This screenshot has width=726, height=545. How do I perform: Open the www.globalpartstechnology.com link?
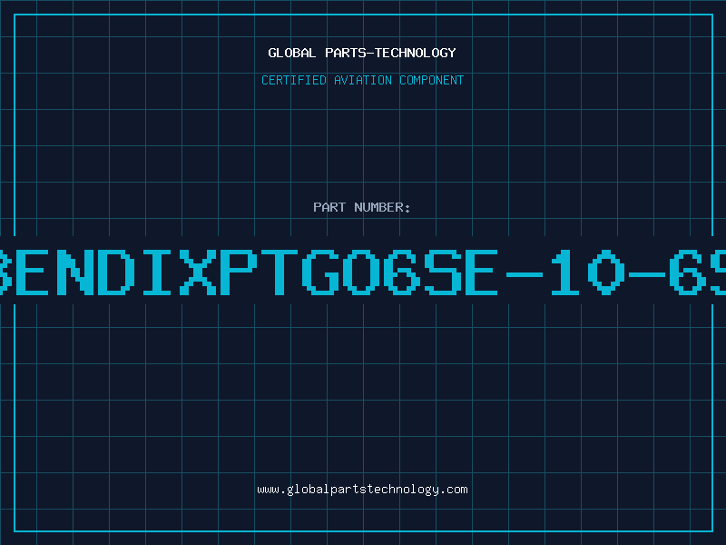[362, 490]
